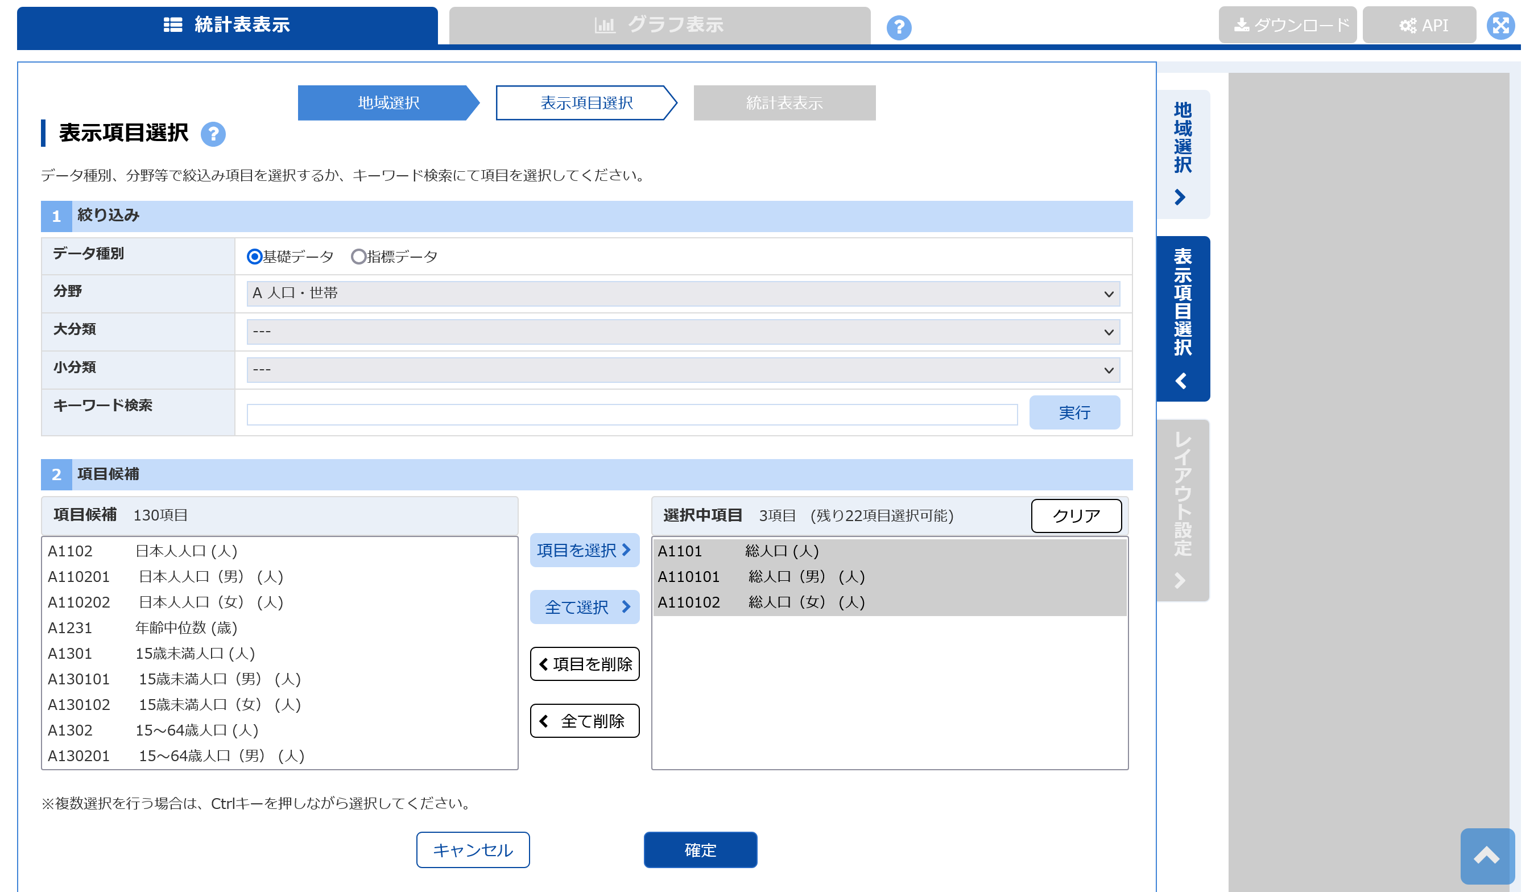Click the クリア button
Screen dimensions: 1538x892
pos(1076,515)
